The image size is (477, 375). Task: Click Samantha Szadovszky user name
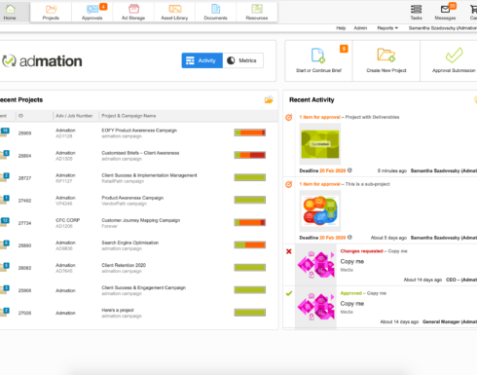point(443,28)
